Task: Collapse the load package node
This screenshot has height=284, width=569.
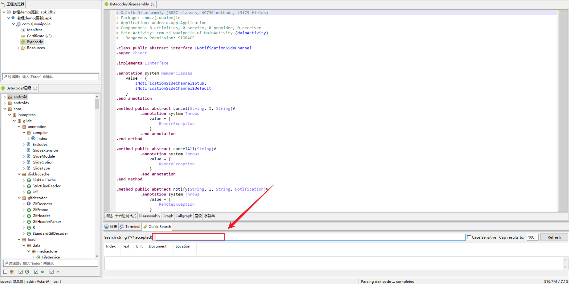Action: tap(19, 240)
